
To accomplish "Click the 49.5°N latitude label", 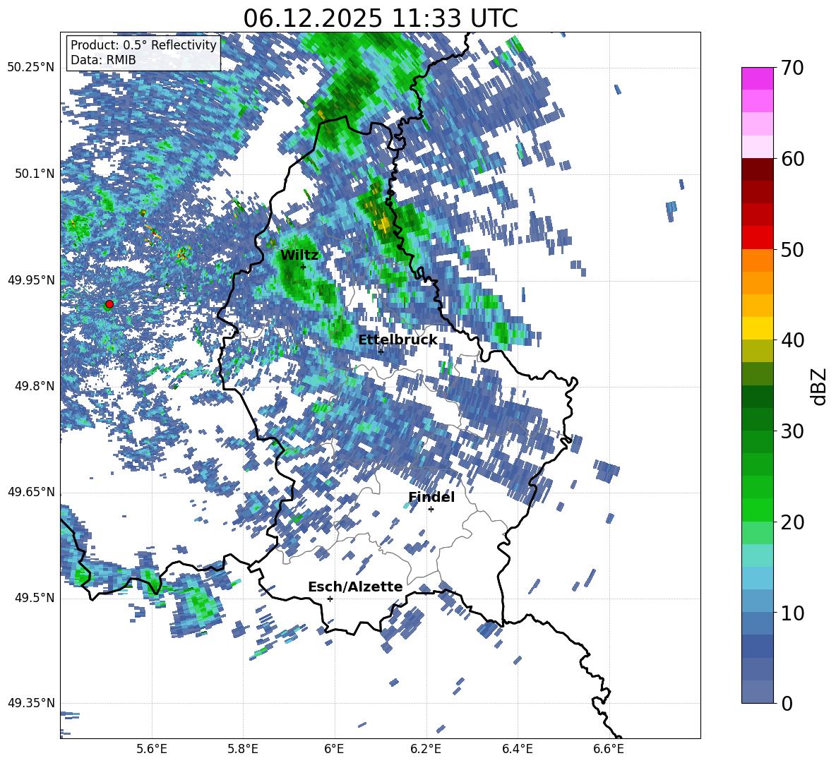I will (x=35, y=598).
